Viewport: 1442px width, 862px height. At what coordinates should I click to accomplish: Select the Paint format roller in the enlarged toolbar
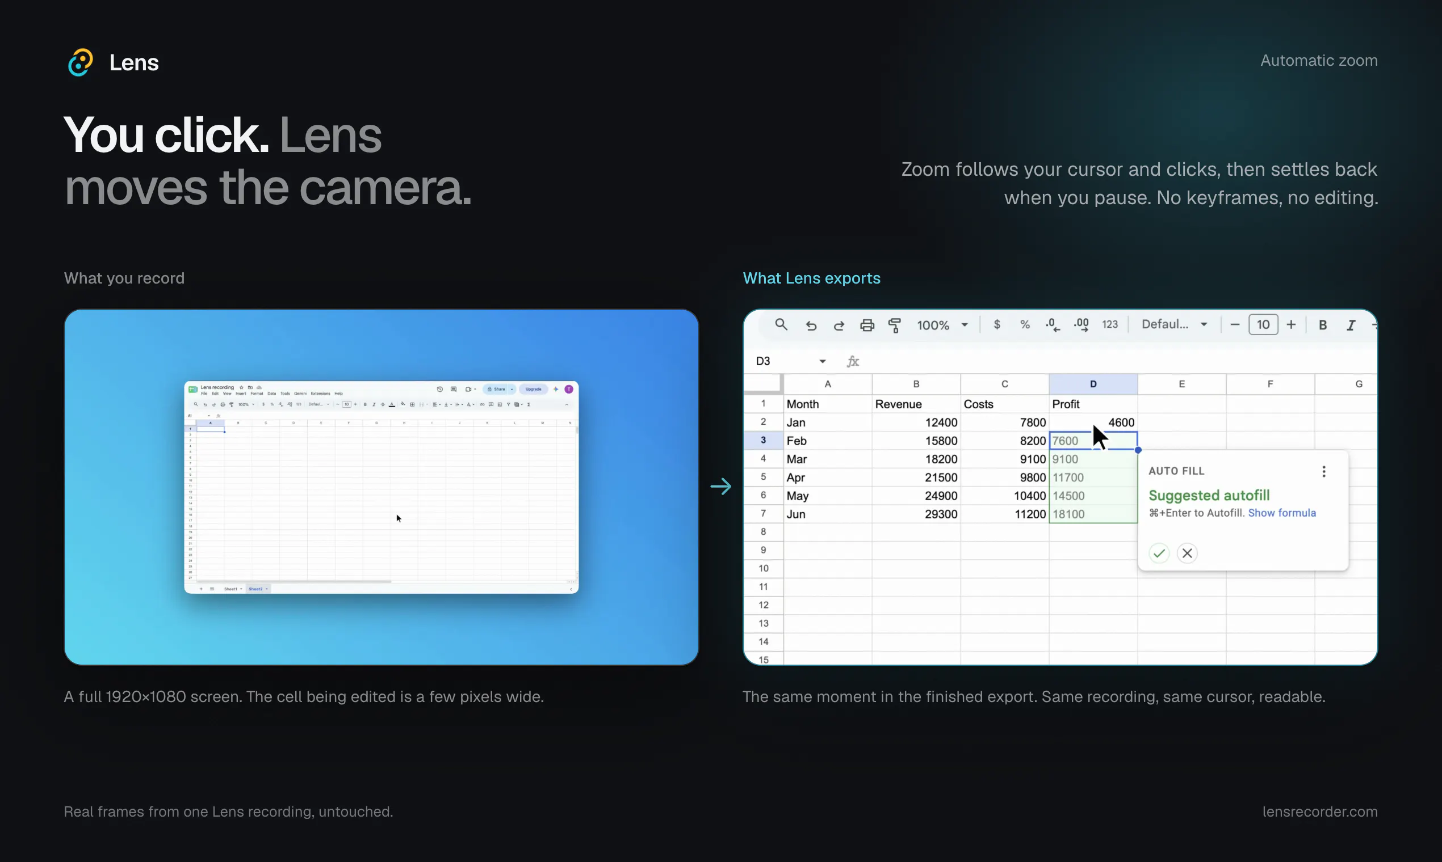(x=895, y=326)
